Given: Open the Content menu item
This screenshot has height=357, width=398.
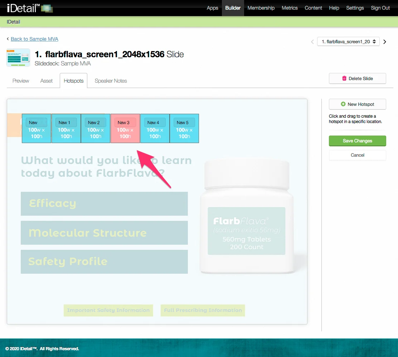Looking at the screenshot, I should point(313,8).
